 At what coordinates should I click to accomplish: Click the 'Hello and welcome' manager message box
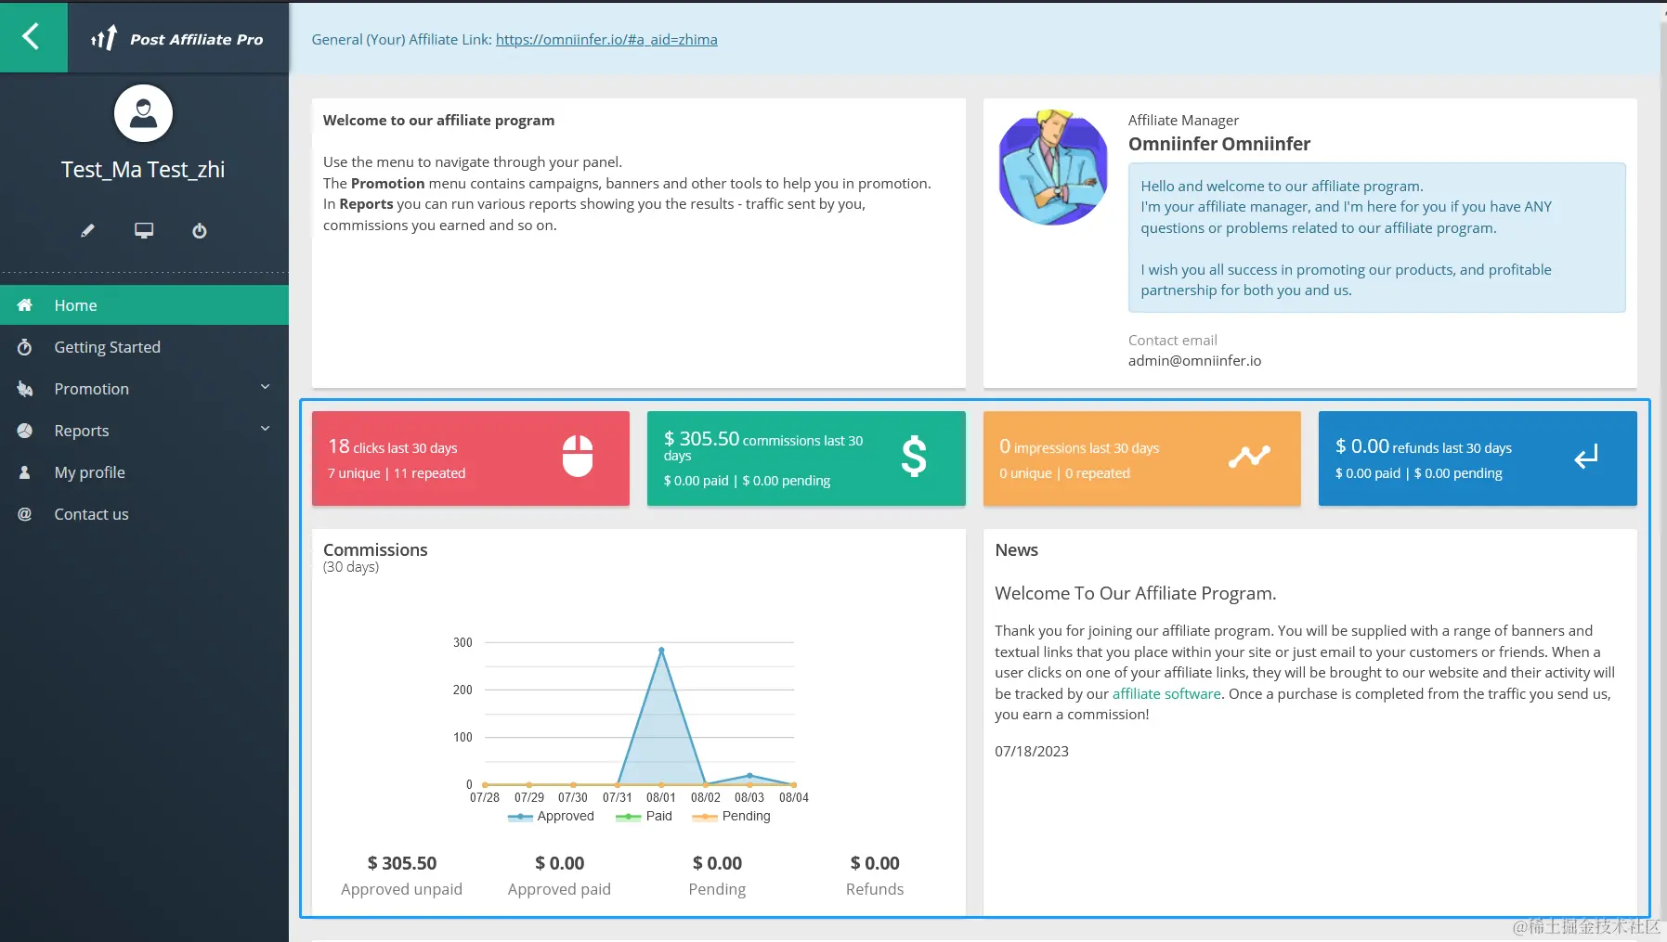(1376, 238)
